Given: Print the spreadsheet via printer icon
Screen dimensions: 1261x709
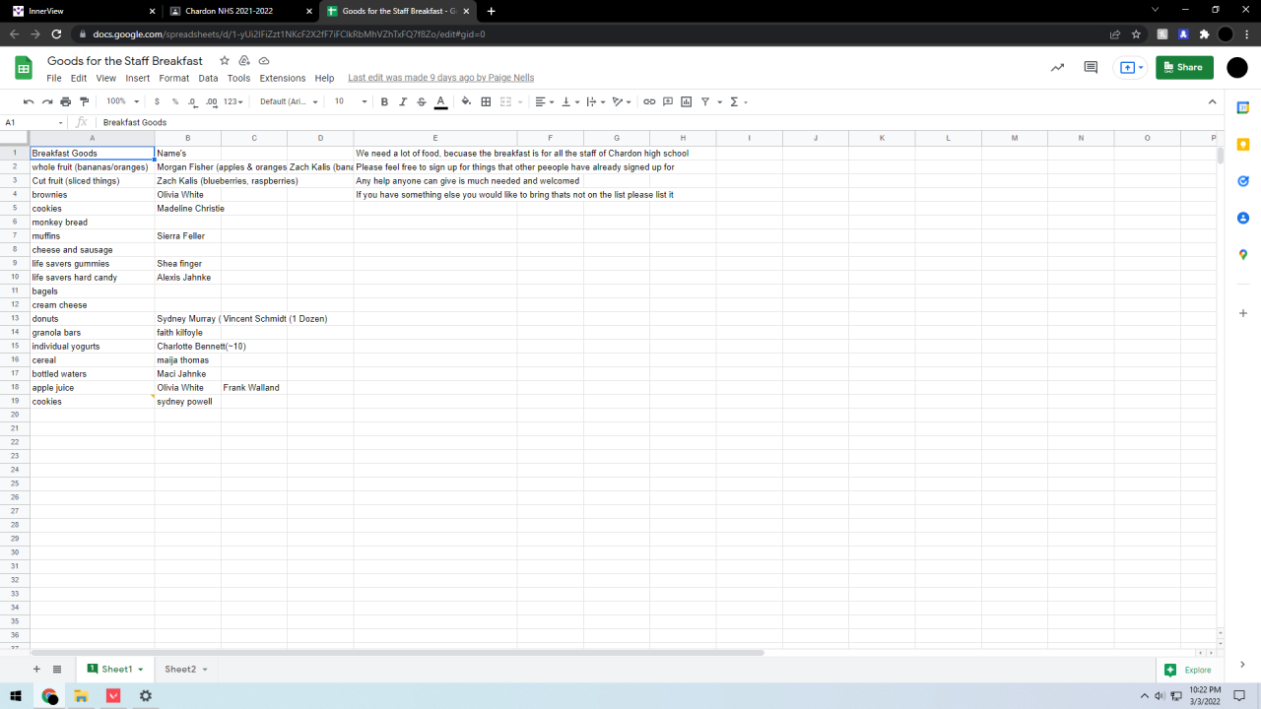Looking at the screenshot, I should pos(65,101).
